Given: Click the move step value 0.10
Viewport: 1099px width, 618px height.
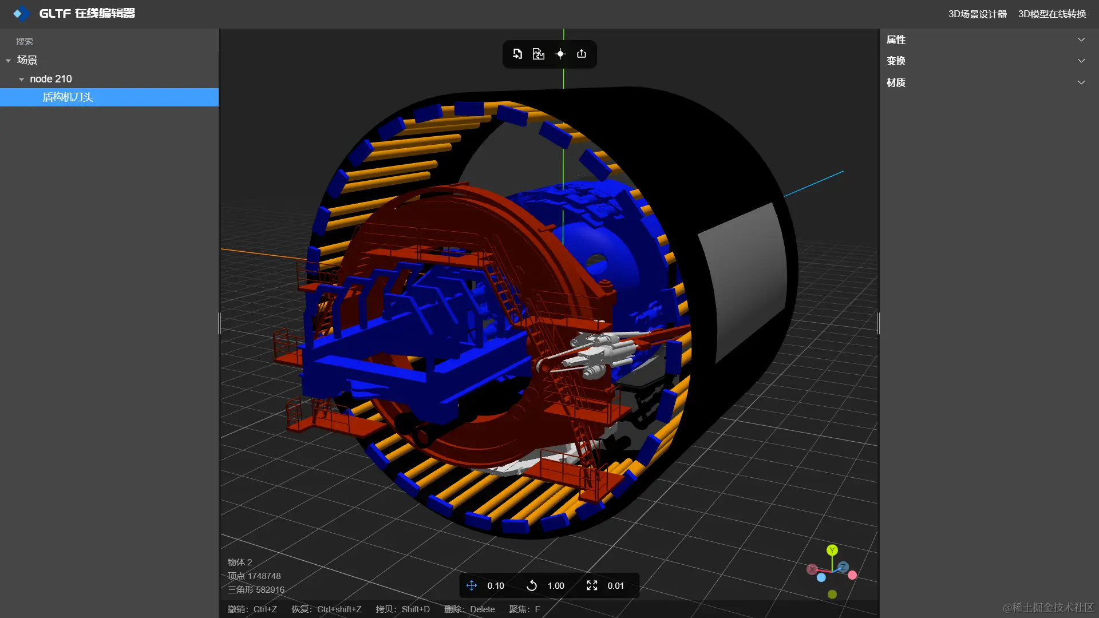Looking at the screenshot, I should pos(496,585).
